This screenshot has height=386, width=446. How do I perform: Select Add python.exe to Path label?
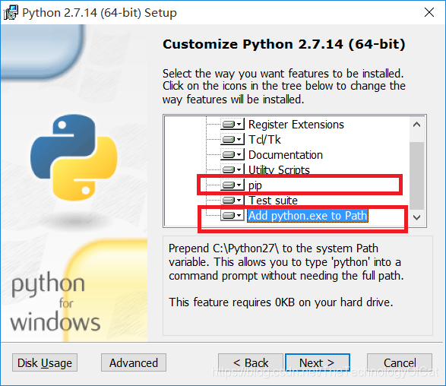308,216
